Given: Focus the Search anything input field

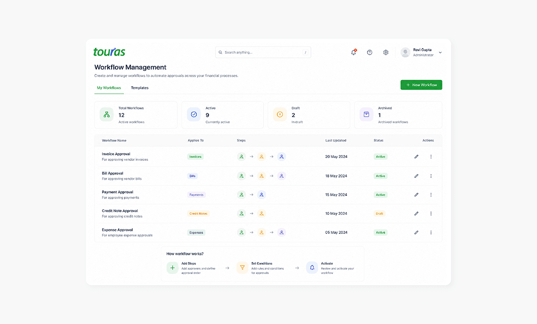Looking at the screenshot, I should click(x=263, y=52).
